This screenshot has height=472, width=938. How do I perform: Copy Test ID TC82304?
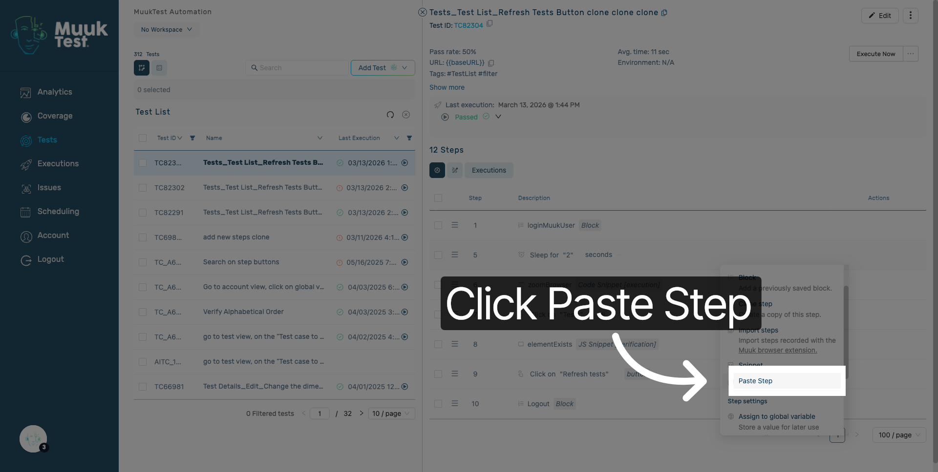pos(490,23)
